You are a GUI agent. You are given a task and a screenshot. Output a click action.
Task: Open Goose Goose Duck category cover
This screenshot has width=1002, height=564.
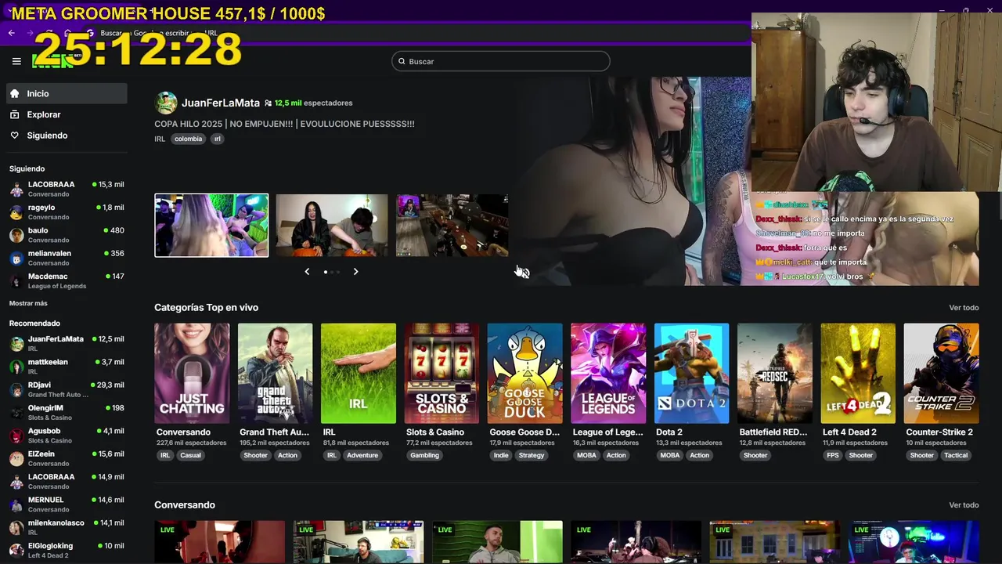click(x=524, y=373)
